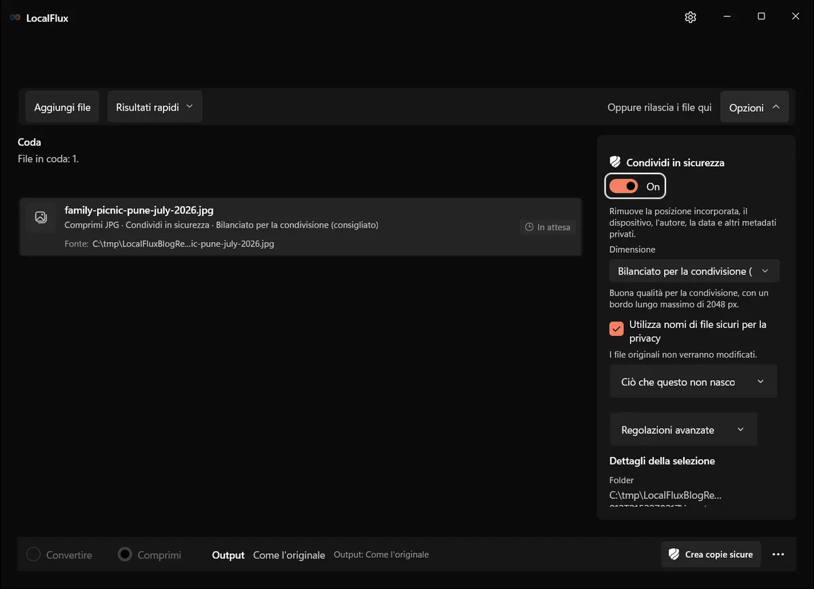This screenshot has width=814, height=589.
Task: Click the clock icon in the In attesa badge
Action: tap(530, 227)
